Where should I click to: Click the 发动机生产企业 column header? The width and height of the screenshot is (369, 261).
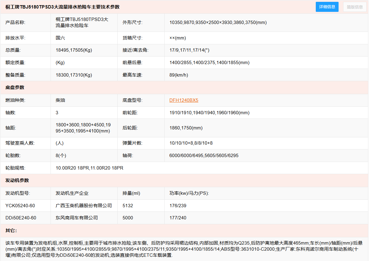tap(72, 193)
